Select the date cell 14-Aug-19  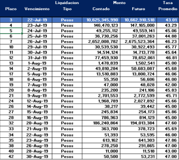[x=37, y=106]
